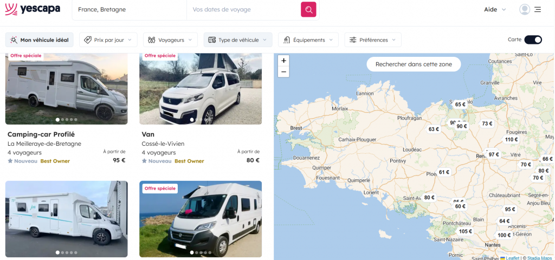Click the camper icon in Type de véhicule

[x=212, y=40]
